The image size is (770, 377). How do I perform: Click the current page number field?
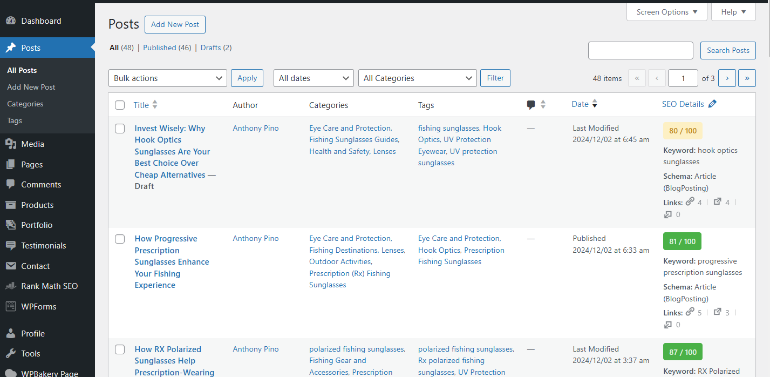click(x=683, y=78)
